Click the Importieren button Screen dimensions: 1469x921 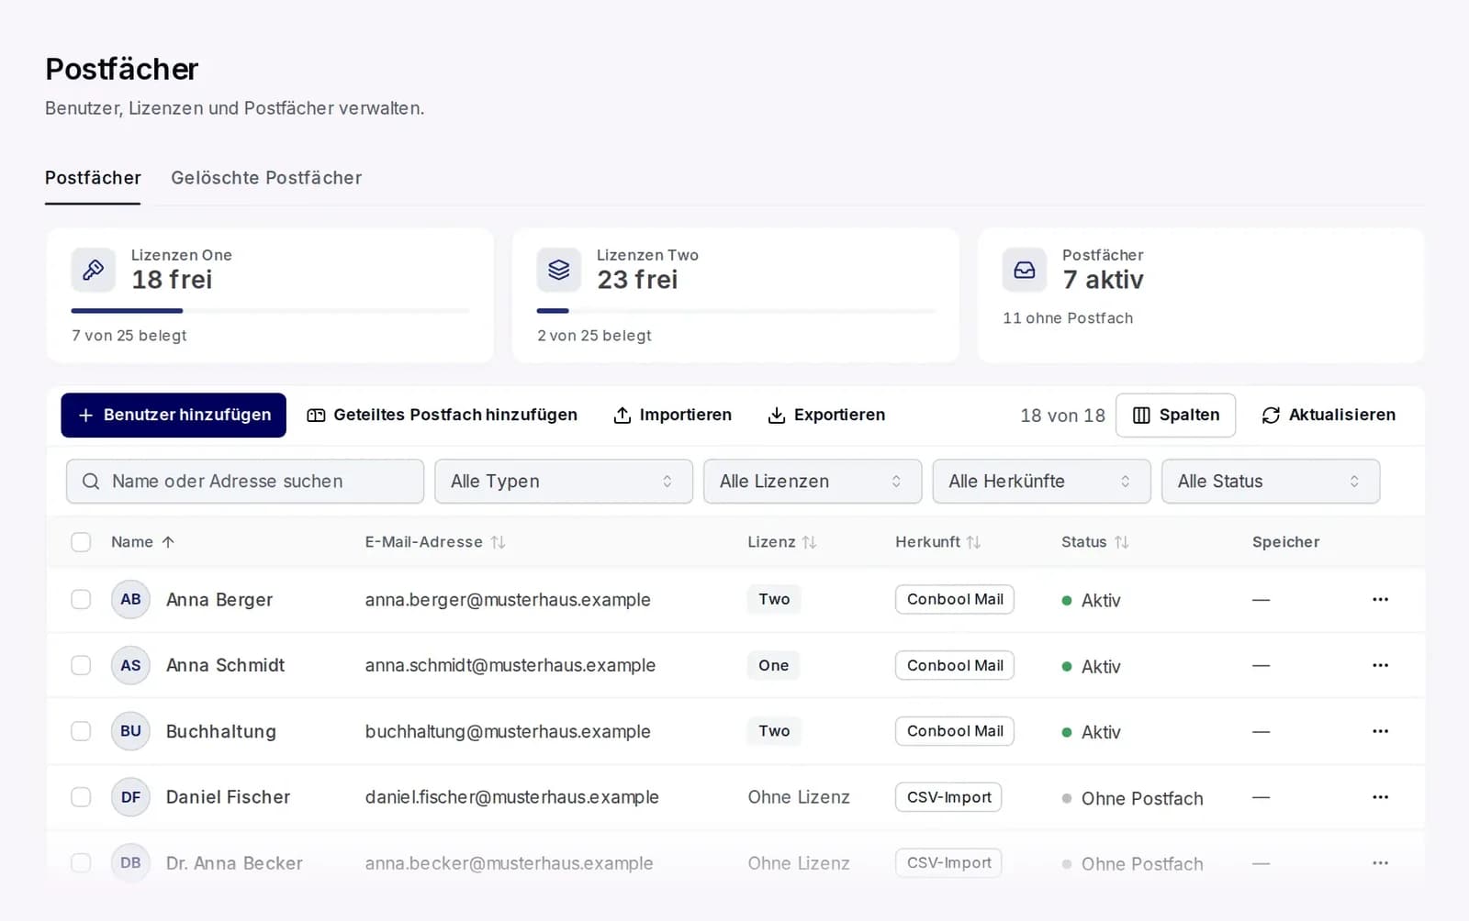[672, 416]
